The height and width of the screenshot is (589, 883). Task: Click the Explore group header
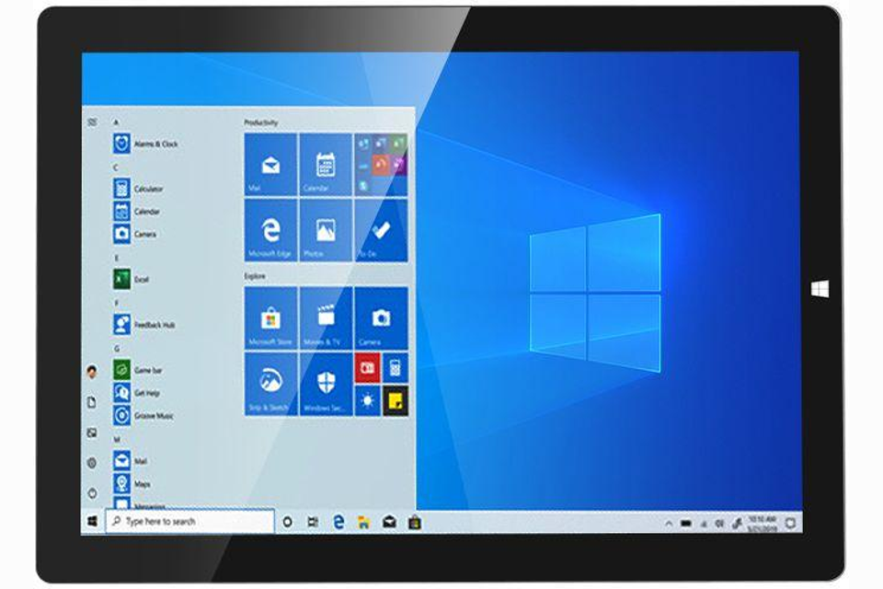pyautogui.click(x=255, y=276)
